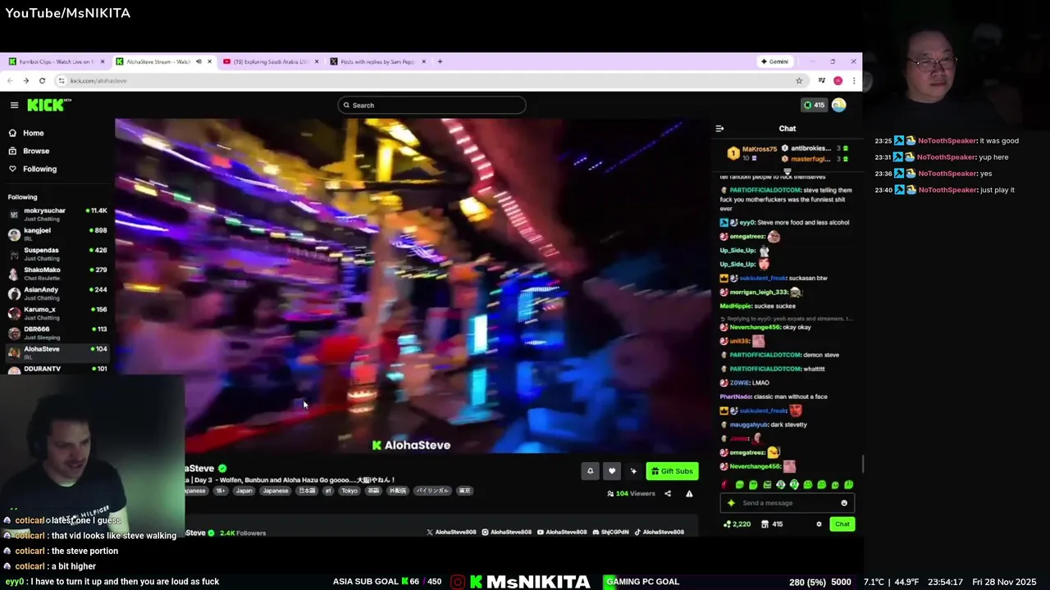Open AlohaSteve808 YouTube link
This screenshot has height=590, width=1050.
tap(563, 533)
